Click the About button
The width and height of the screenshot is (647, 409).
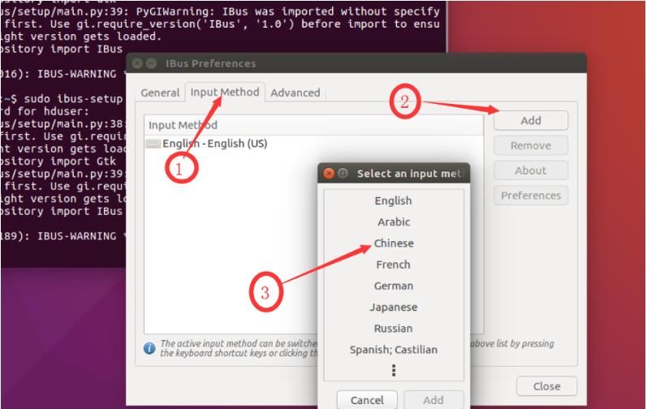pyautogui.click(x=531, y=170)
